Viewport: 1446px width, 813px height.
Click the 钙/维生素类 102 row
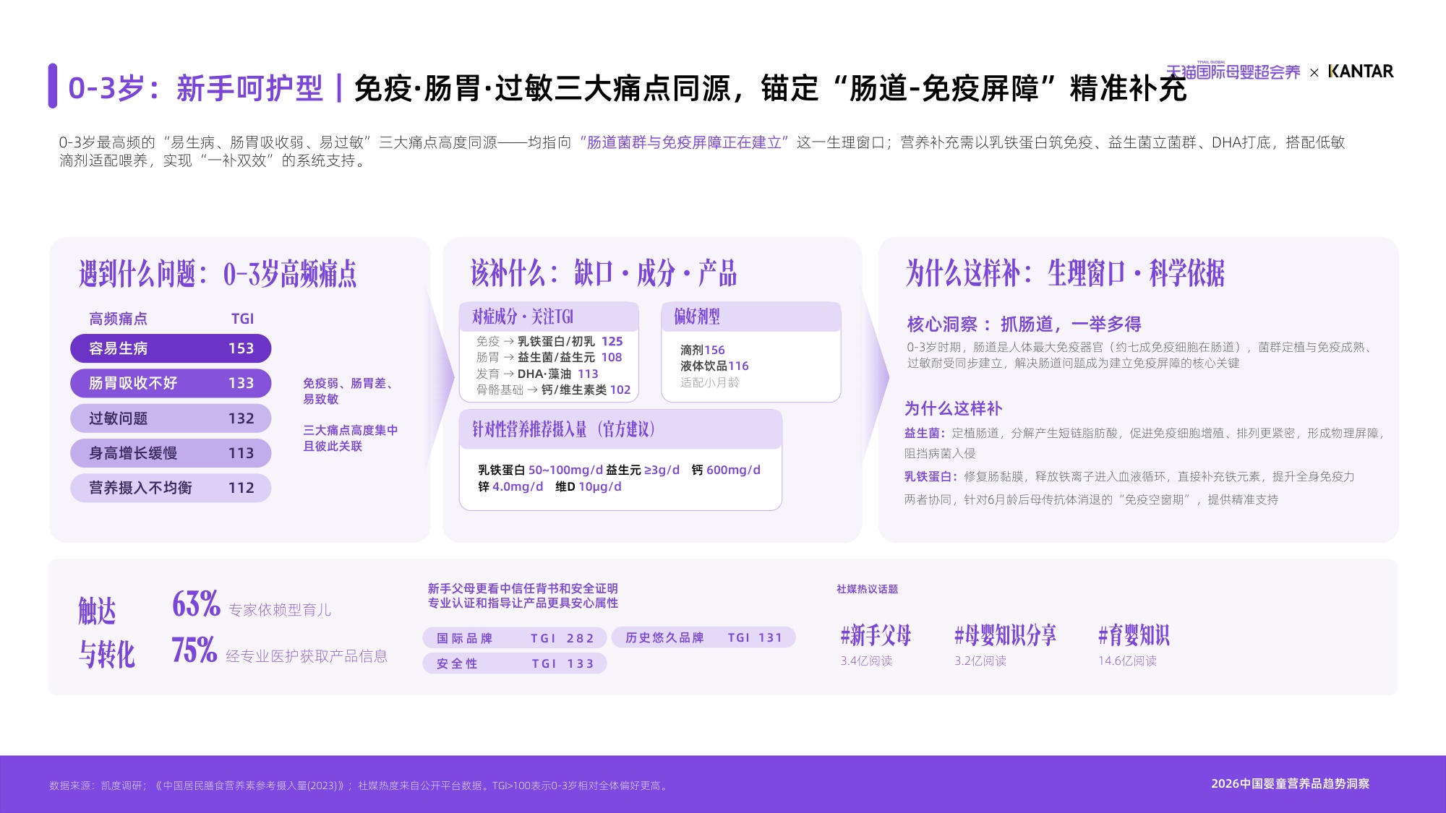tap(553, 390)
